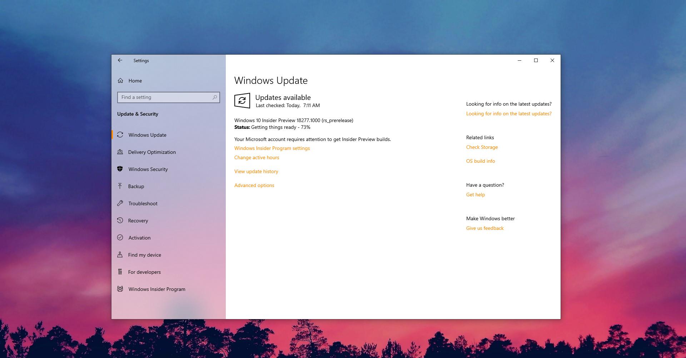686x358 pixels.
Task: Click the back arrow in Settings
Action: [x=120, y=60]
